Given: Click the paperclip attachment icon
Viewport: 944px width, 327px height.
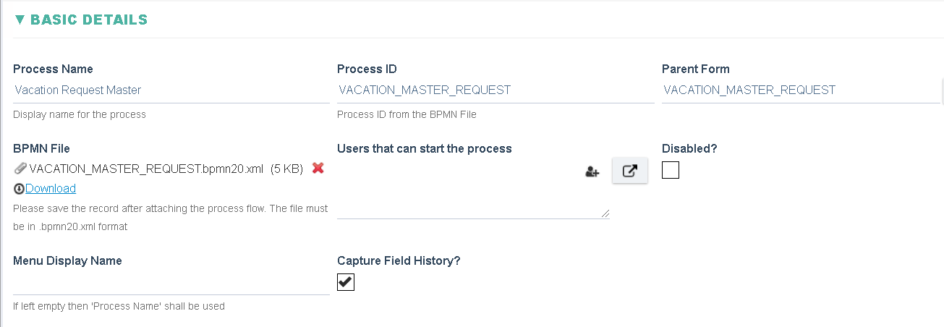Looking at the screenshot, I should coord(20,169).
